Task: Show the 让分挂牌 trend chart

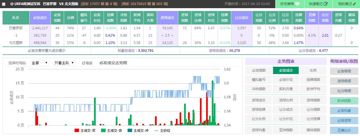Action: [x=313, y=119]
